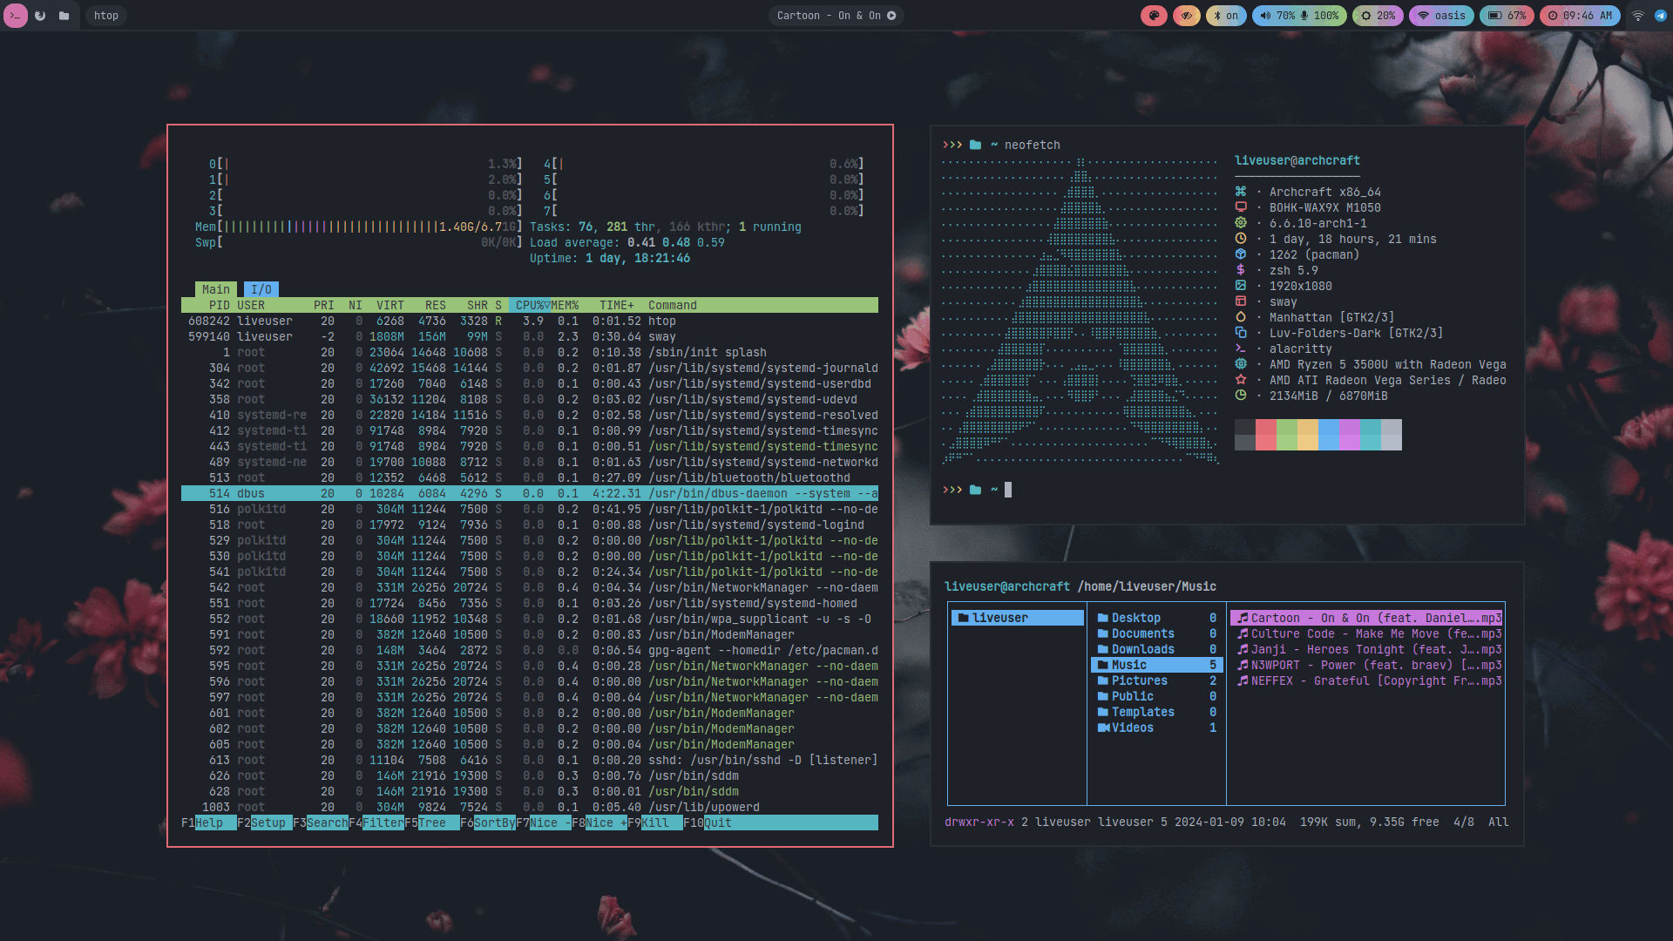Toggle Bluetooth on module
Viewport: 1673px width, 941px height.
tap(1225, 16)
